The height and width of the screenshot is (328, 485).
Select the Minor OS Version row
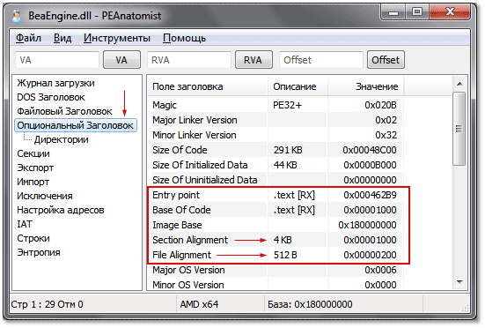(x=276, y=285)
